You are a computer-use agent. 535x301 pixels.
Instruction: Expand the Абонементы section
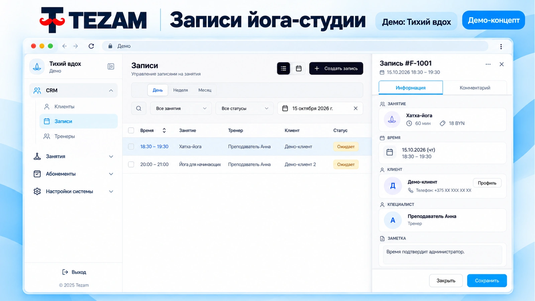point(74,174)
